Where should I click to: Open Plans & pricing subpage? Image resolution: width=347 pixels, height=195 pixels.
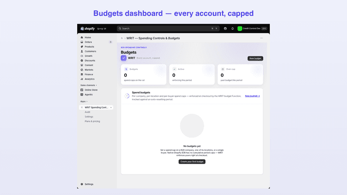pos(92,121)
